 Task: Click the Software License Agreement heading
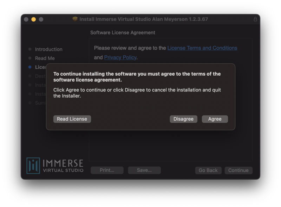[123, 33]
